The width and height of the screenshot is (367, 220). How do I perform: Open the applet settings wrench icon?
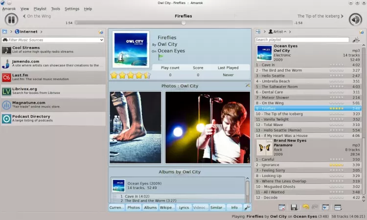click(x=248, y=207)
